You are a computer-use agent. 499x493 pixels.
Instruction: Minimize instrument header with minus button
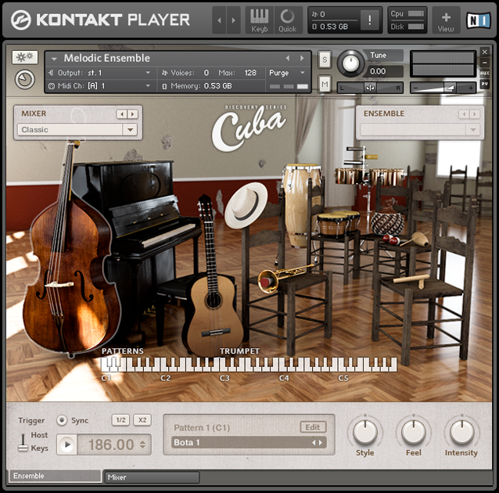pyautogui.click(x=485, y=63)
